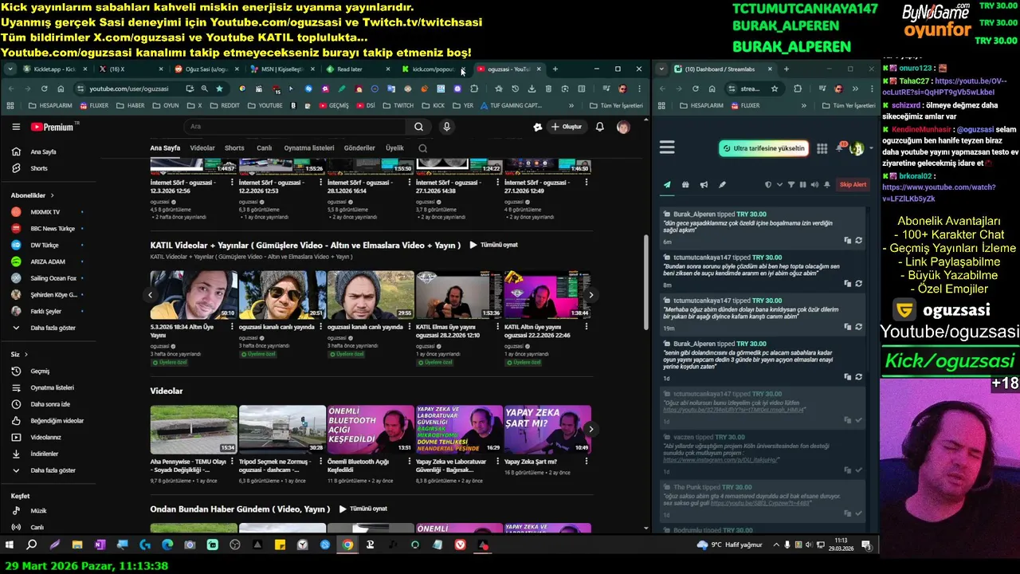This screenshot has width=1020, height=574.
Task: Click the YouTube search magnifier button
Action: (x=418, y=127)
